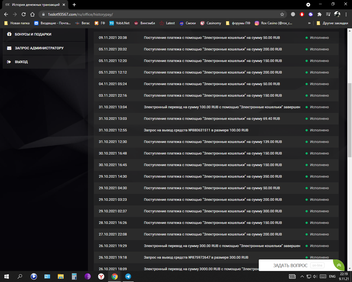Image resolution: width=352 pixels, height=282 pixels.
Task: Open the Calculator from the taskbar
Action: (74, 276)
